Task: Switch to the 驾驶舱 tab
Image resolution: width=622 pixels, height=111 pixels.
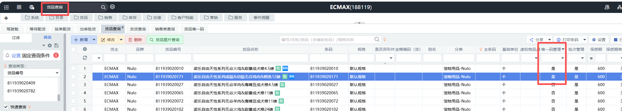Action: click(12, 29)
